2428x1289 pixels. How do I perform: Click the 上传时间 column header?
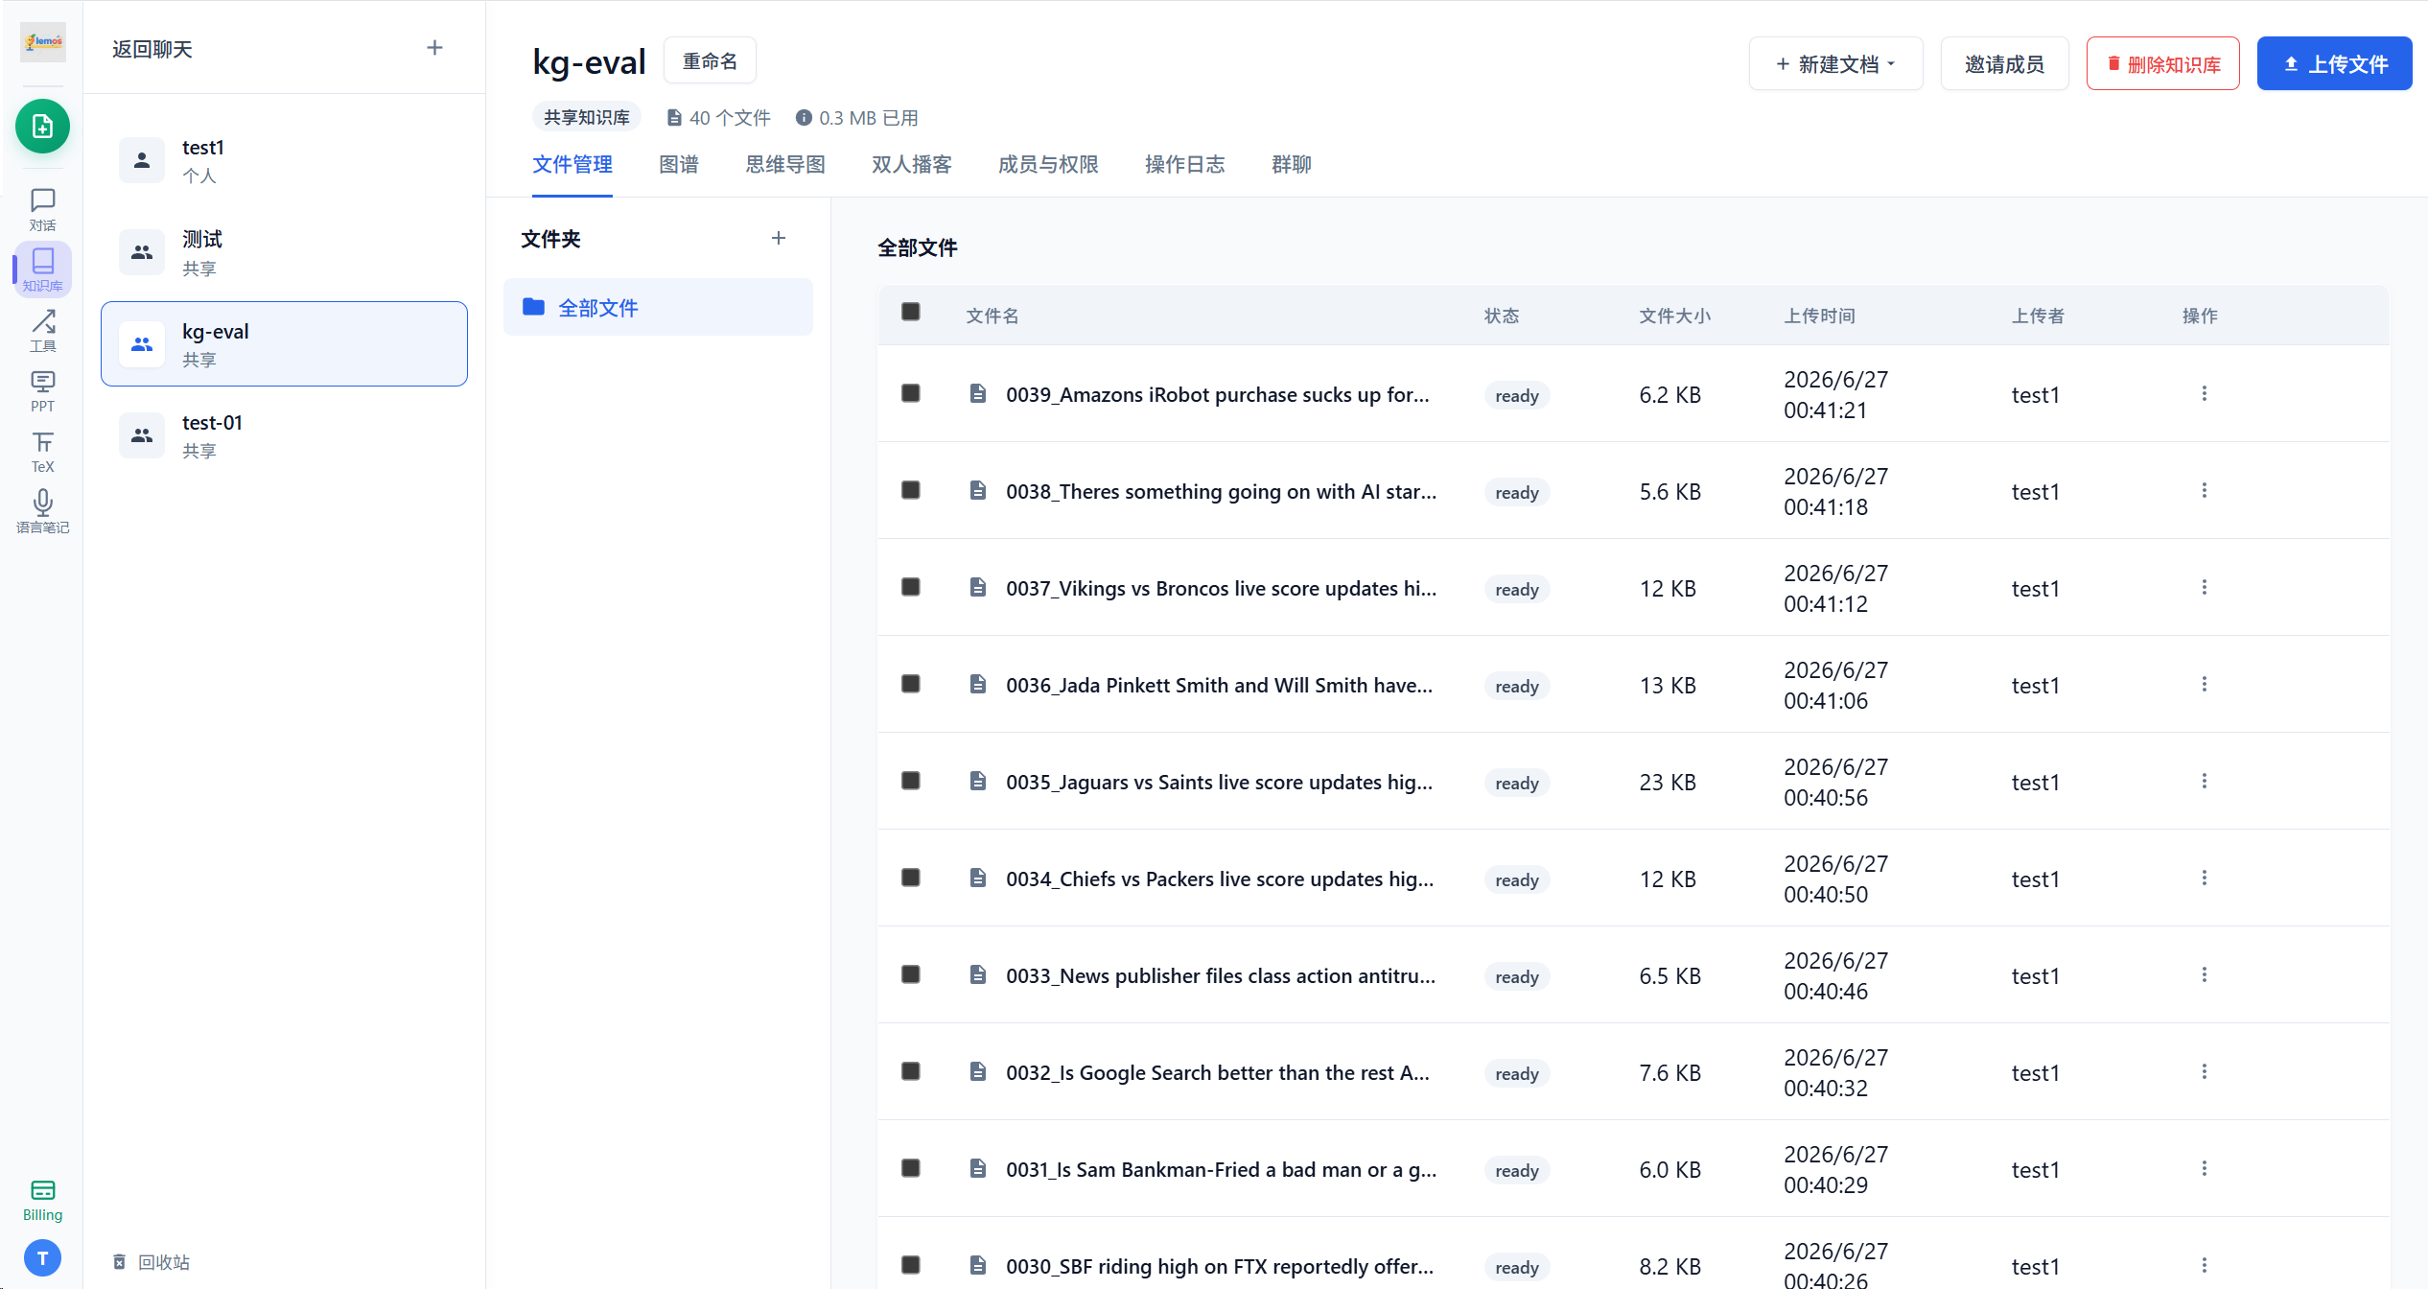[x=1819, y=316]
